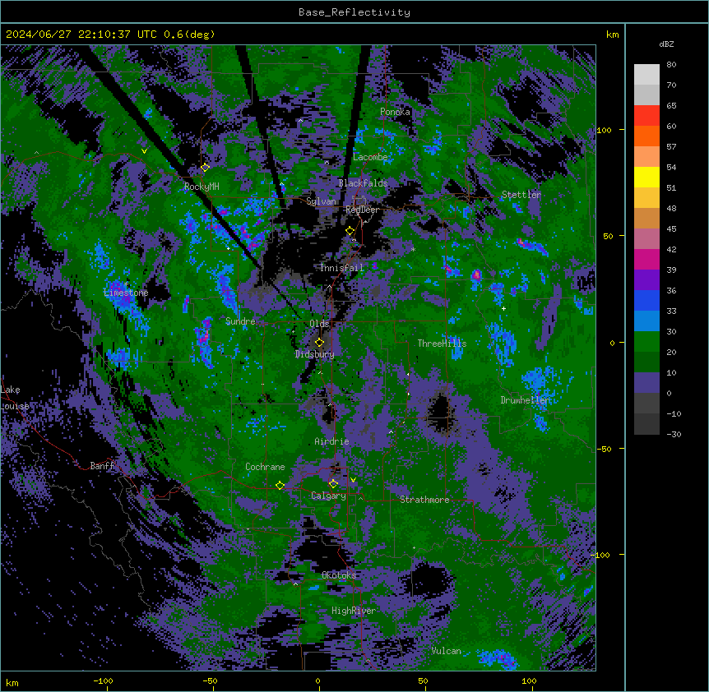Select the Blackfalds label
This screenshot has width=709, height=692.
(363, 183)
